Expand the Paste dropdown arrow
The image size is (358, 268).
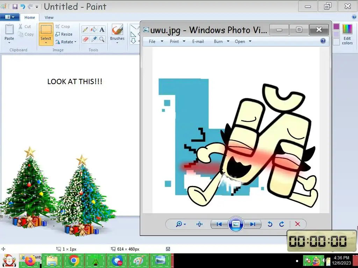(x=9, y=43)
